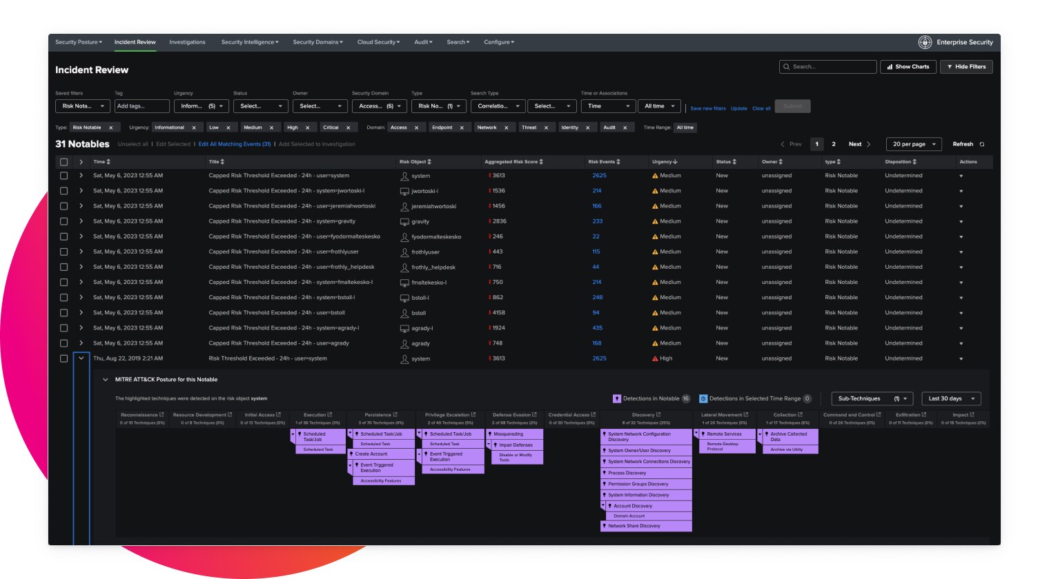This screenshot has height=579, width=1049.
Task: Click inside the Search input field
Action: pos(828,66)
